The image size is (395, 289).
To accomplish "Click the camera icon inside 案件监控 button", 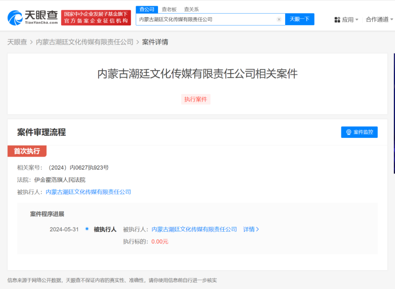I will pyautogui.click(x=349, y=132).
